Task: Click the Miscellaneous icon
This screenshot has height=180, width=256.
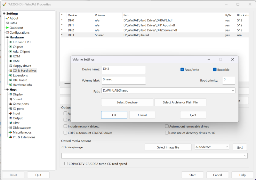Action: pyautogui.click(x=11, y=132)
